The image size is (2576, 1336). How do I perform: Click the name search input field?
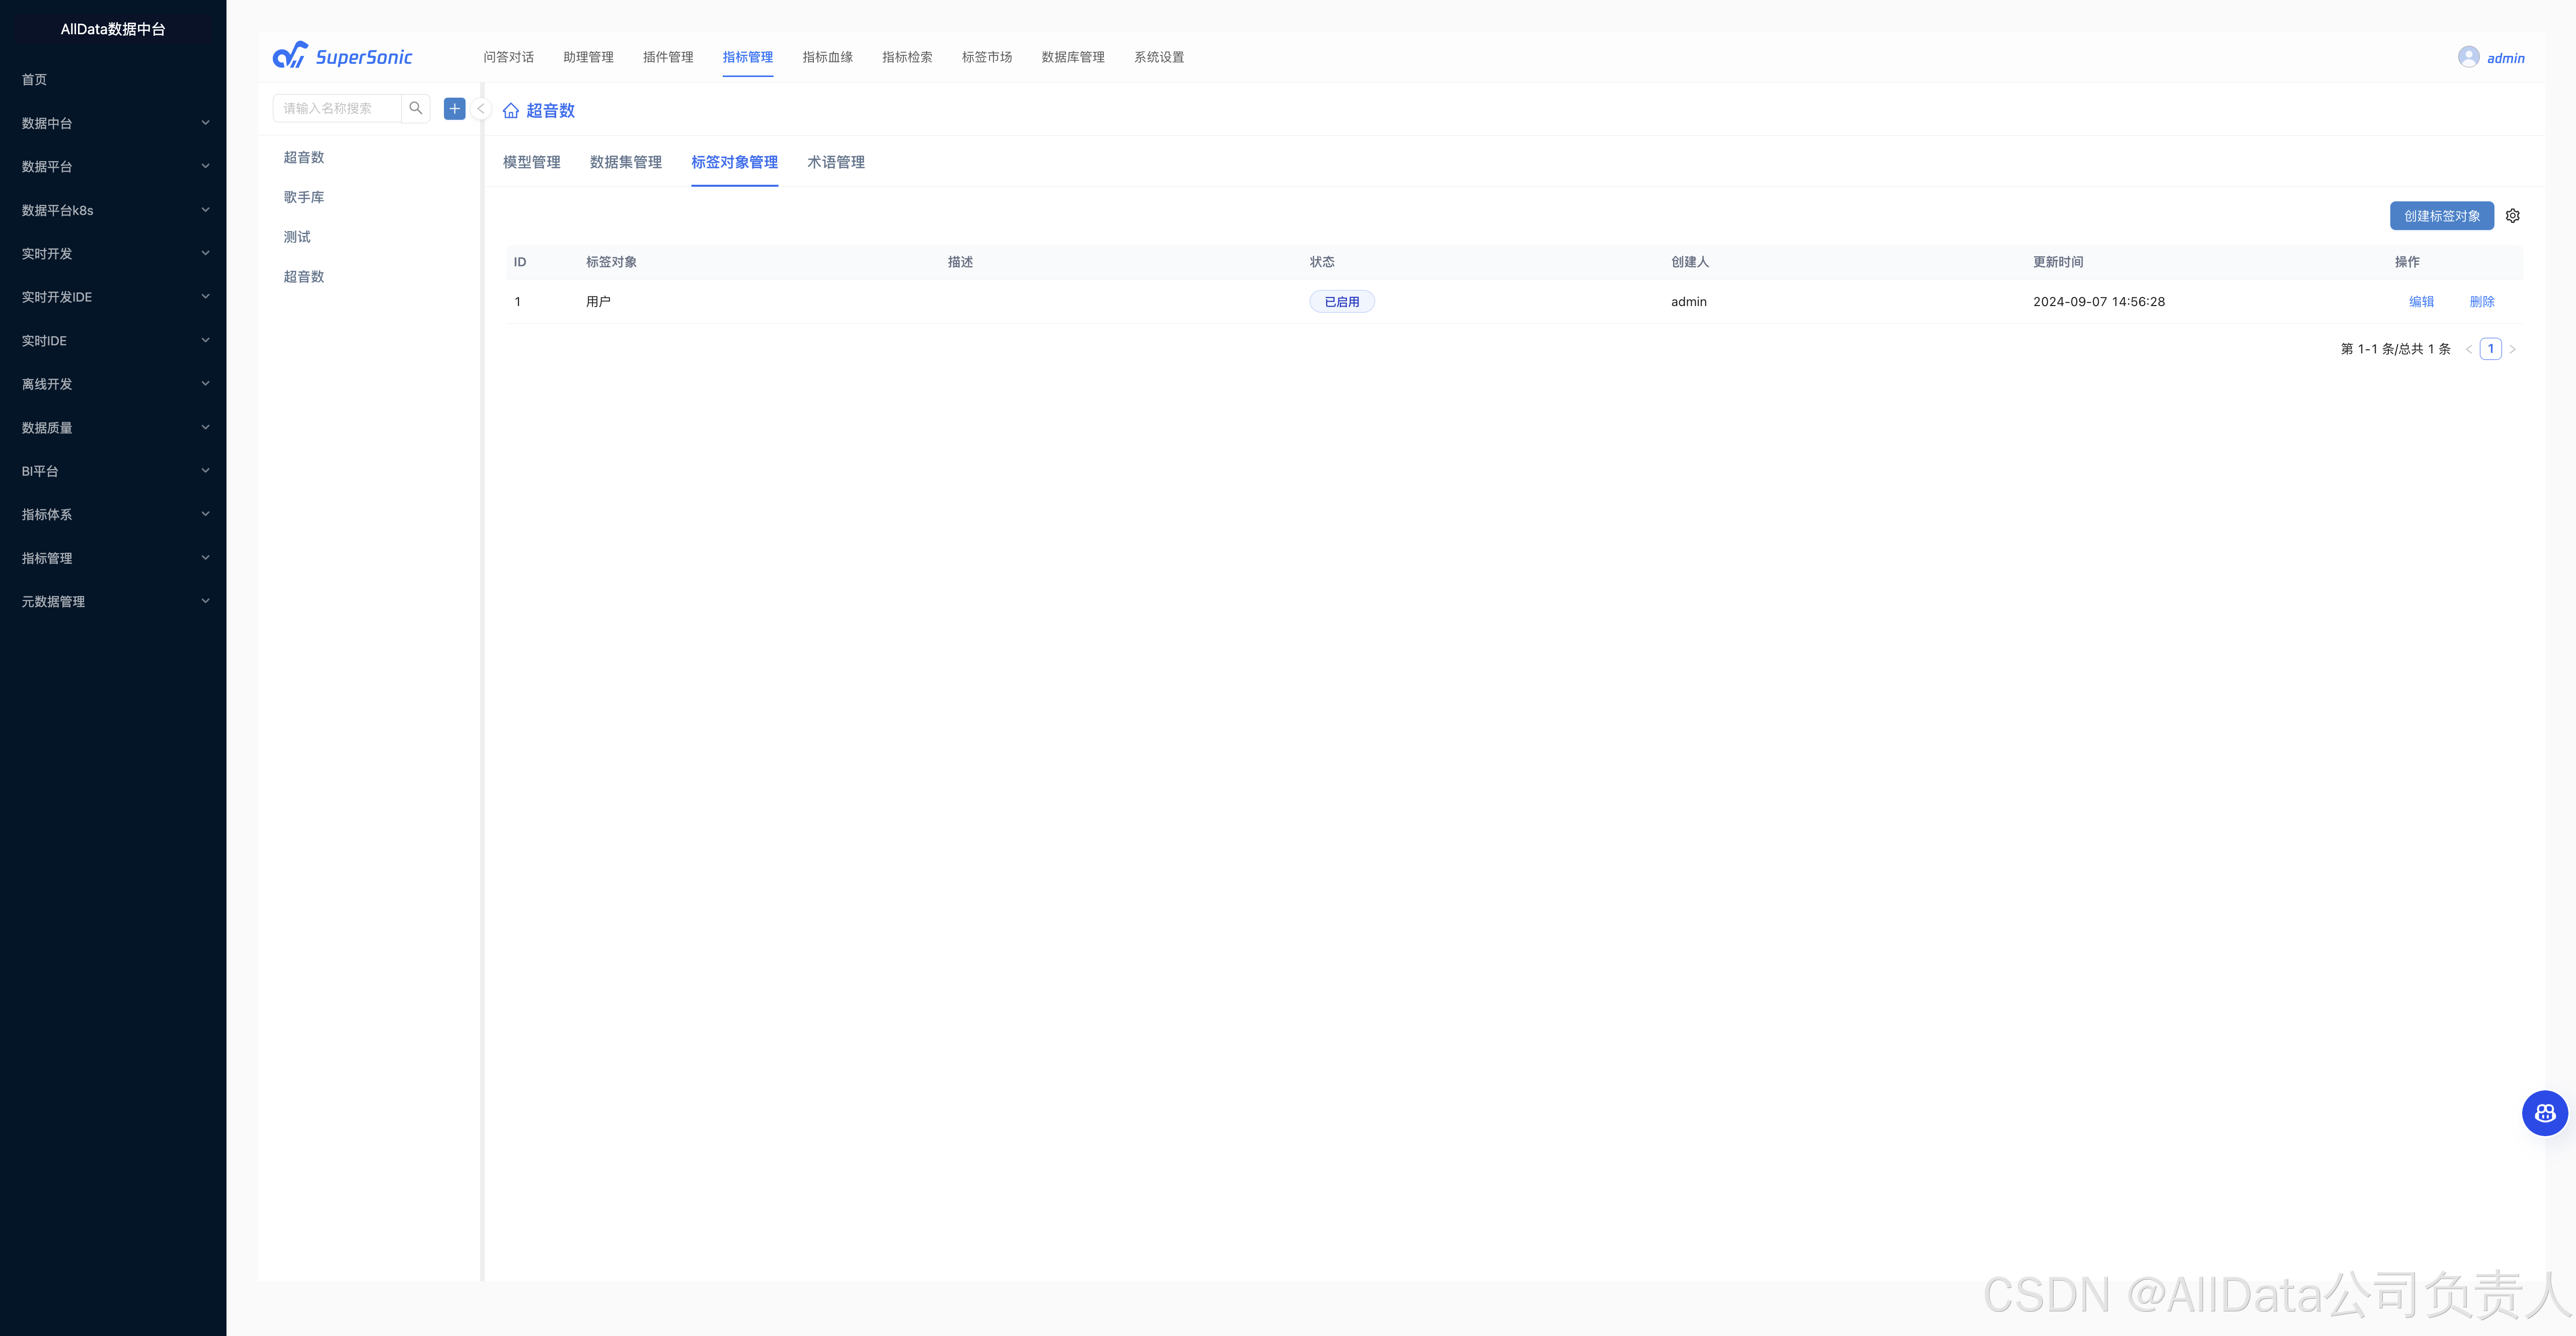click(337, 108)
